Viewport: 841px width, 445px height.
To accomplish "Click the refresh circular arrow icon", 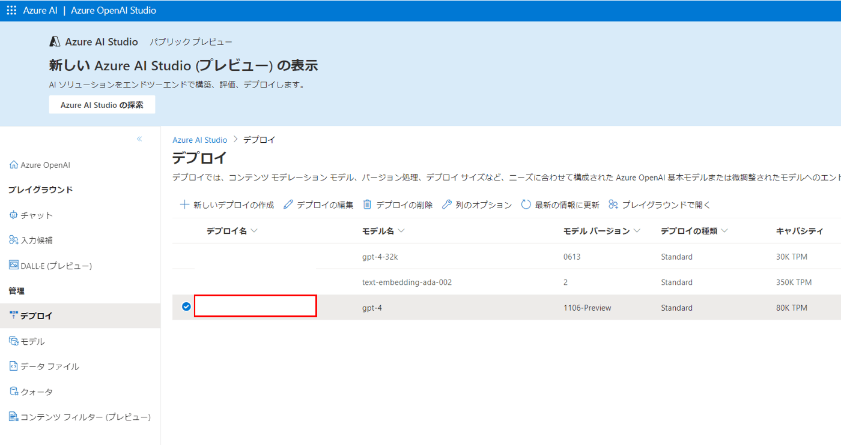I will pos(526,205).
